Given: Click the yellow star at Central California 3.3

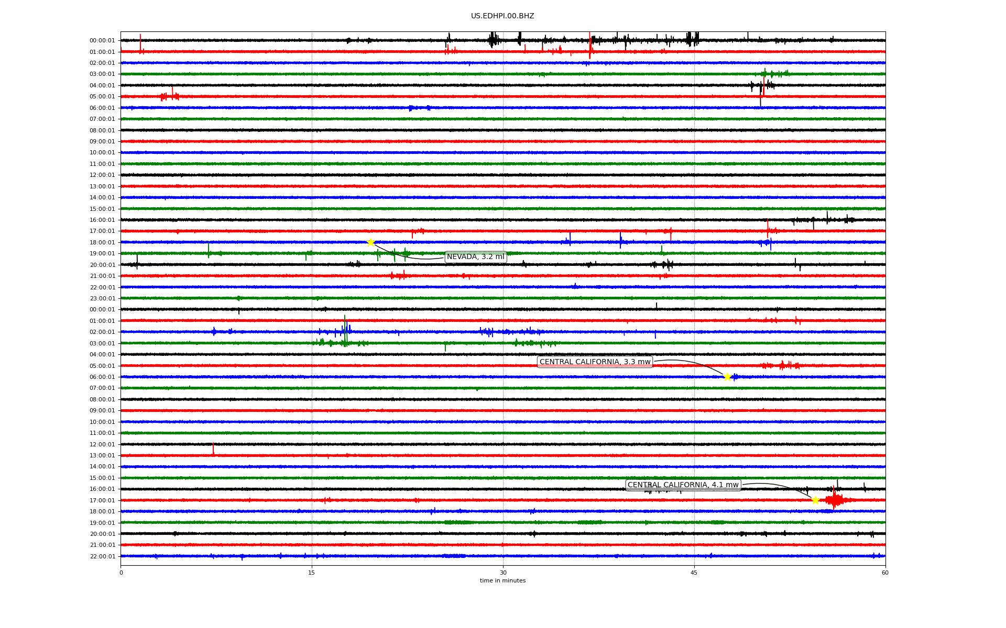Looking at the screenshot, I should point(727,377).
